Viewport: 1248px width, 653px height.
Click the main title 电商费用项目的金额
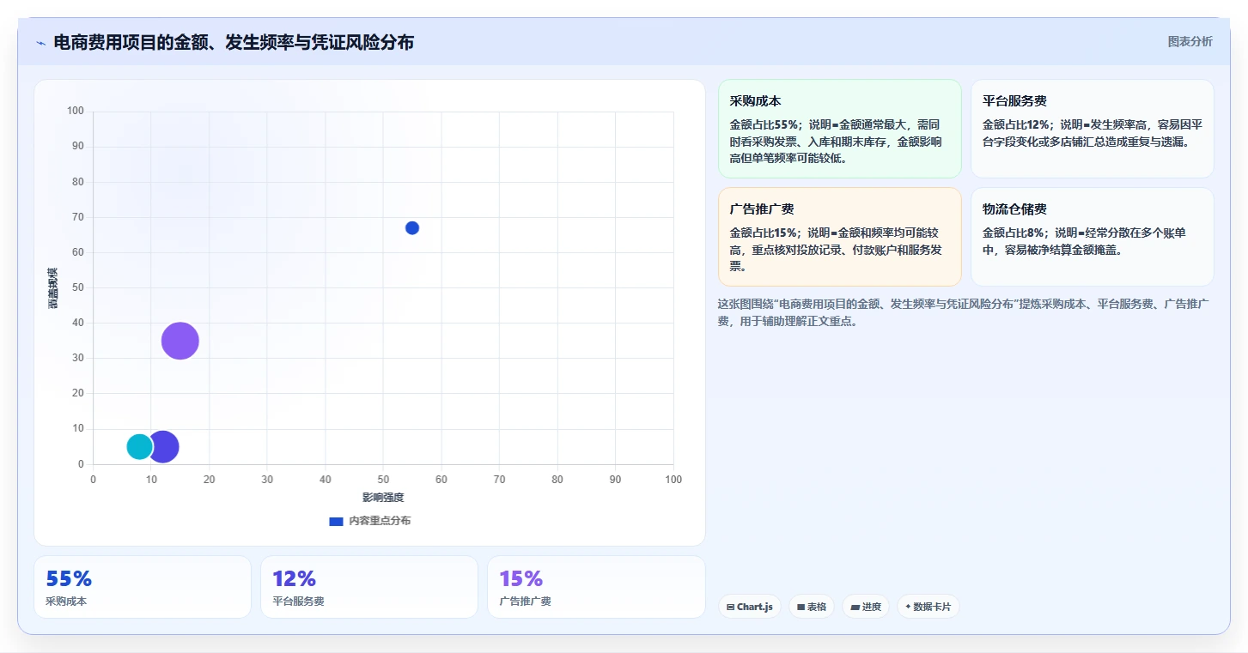(x=234, y=42)
